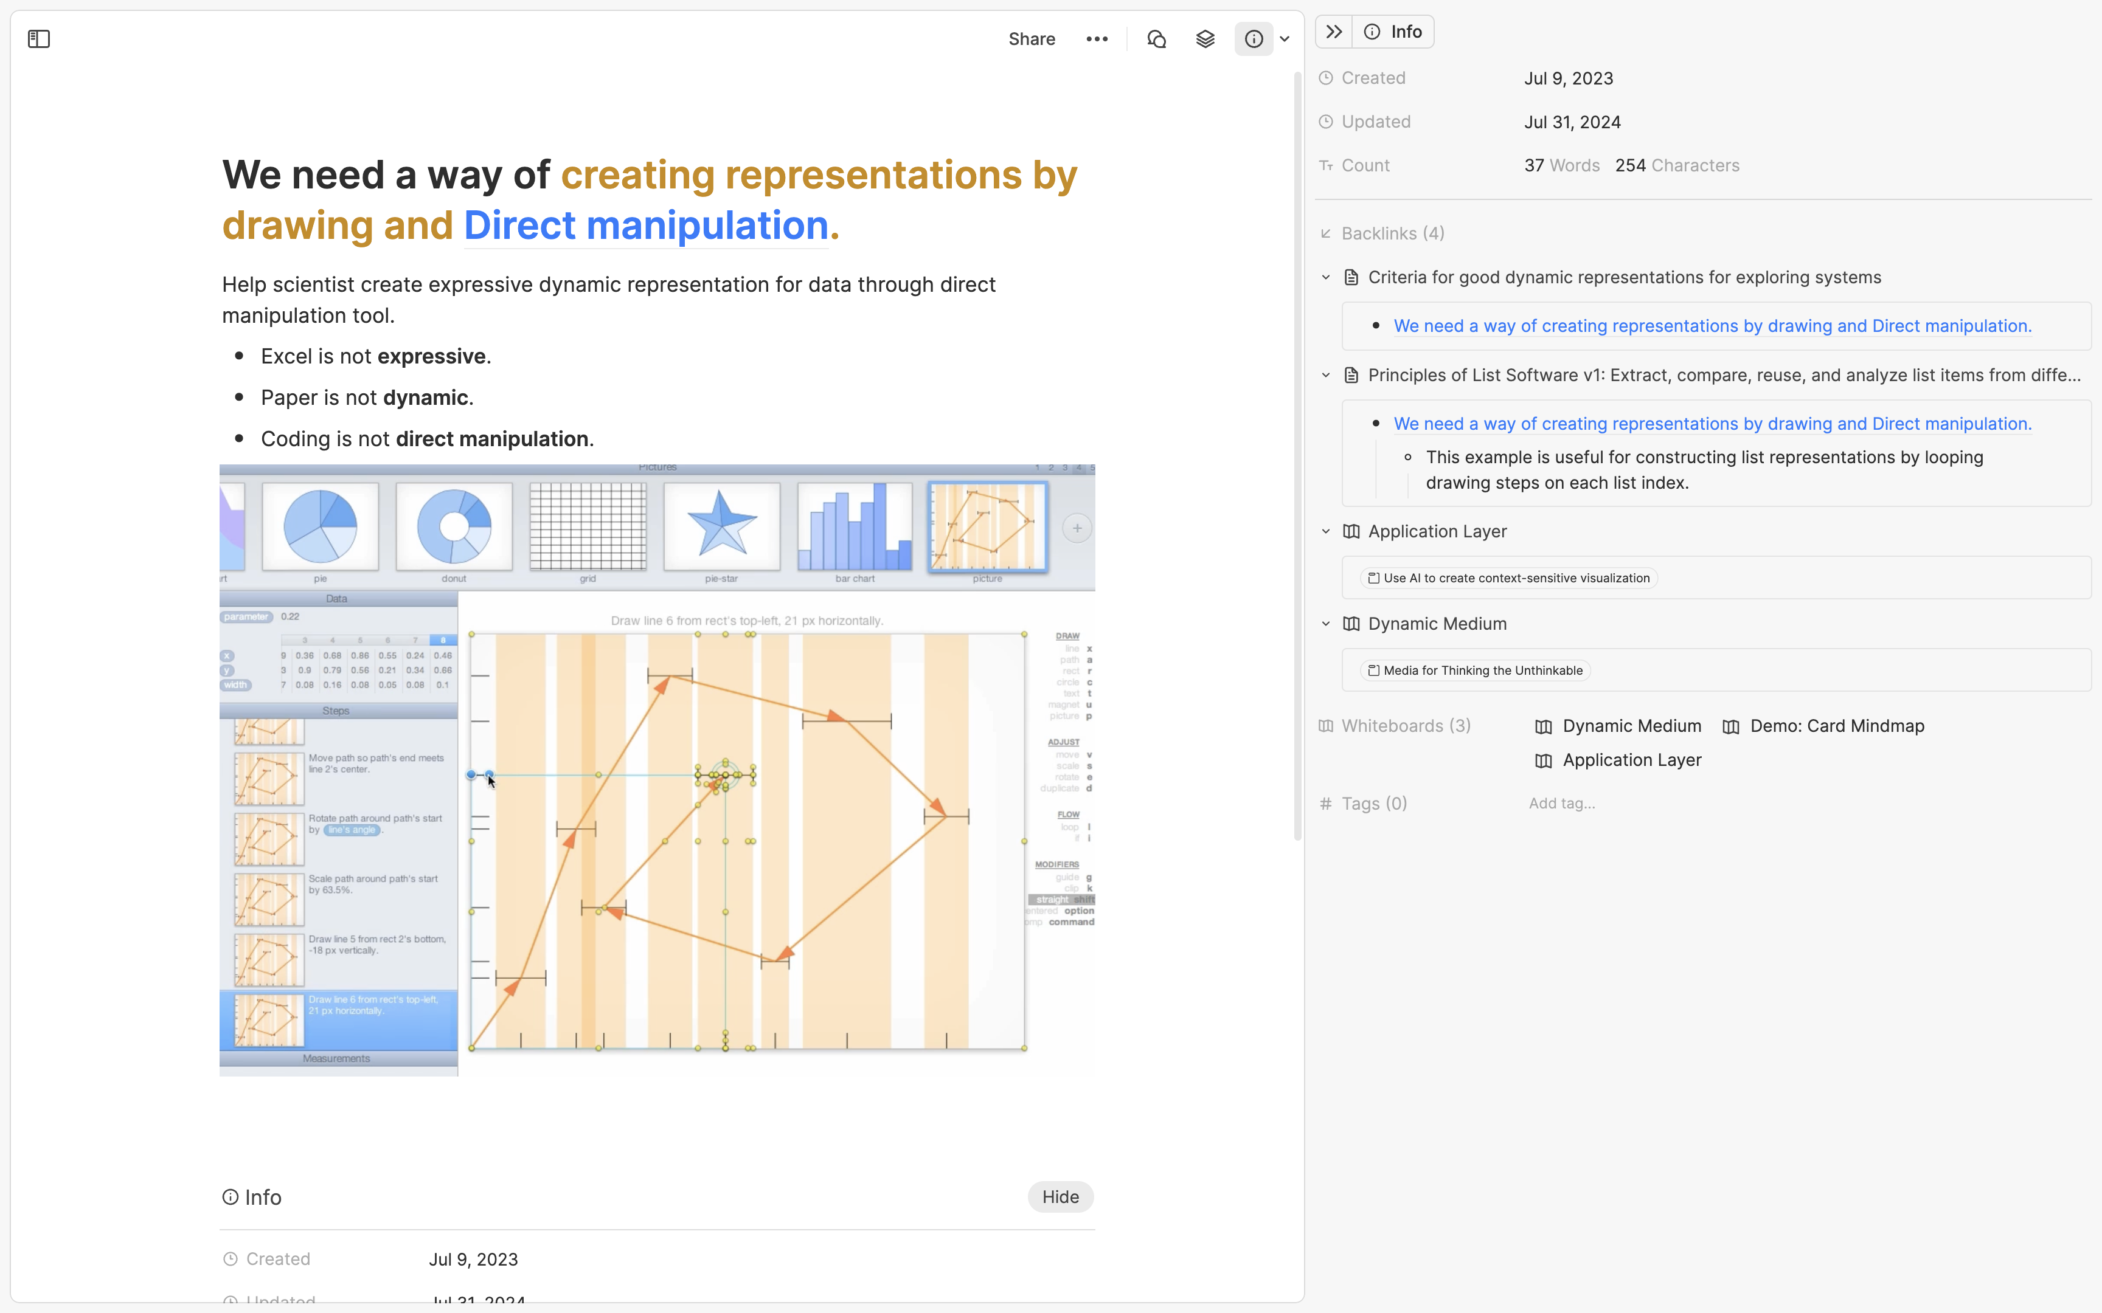
Task: Select the Info tab in right panel
Action: (x=1393, y=32)
